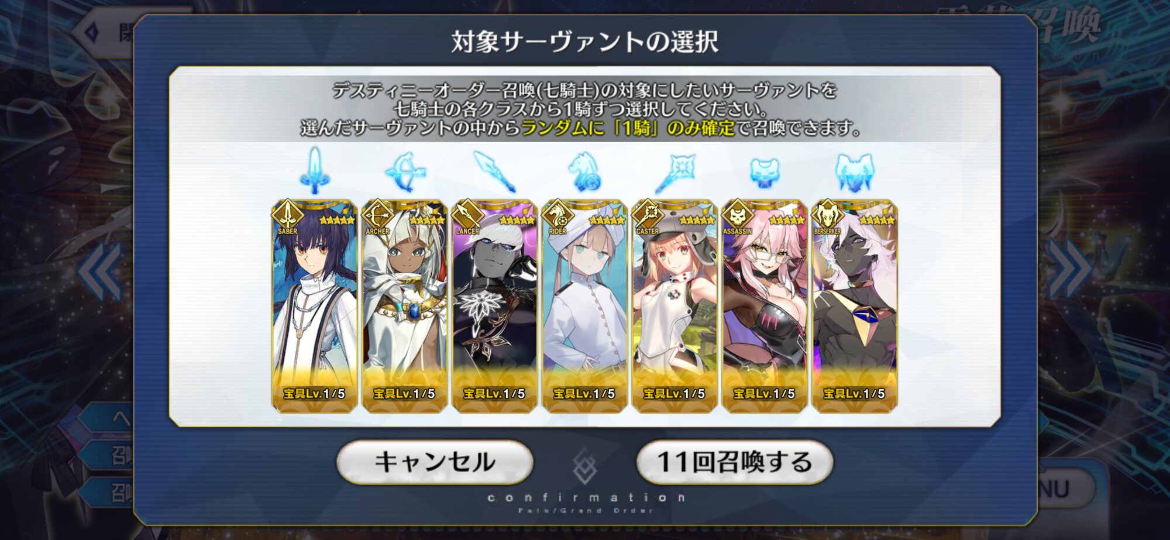Select the blue Berserker beast class icon
Screen dimensions: 1170x540
[x=855, y=173]
